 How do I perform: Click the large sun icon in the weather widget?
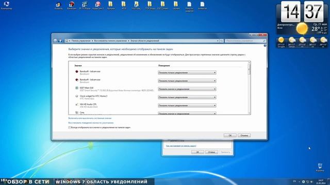pos(302,29)
